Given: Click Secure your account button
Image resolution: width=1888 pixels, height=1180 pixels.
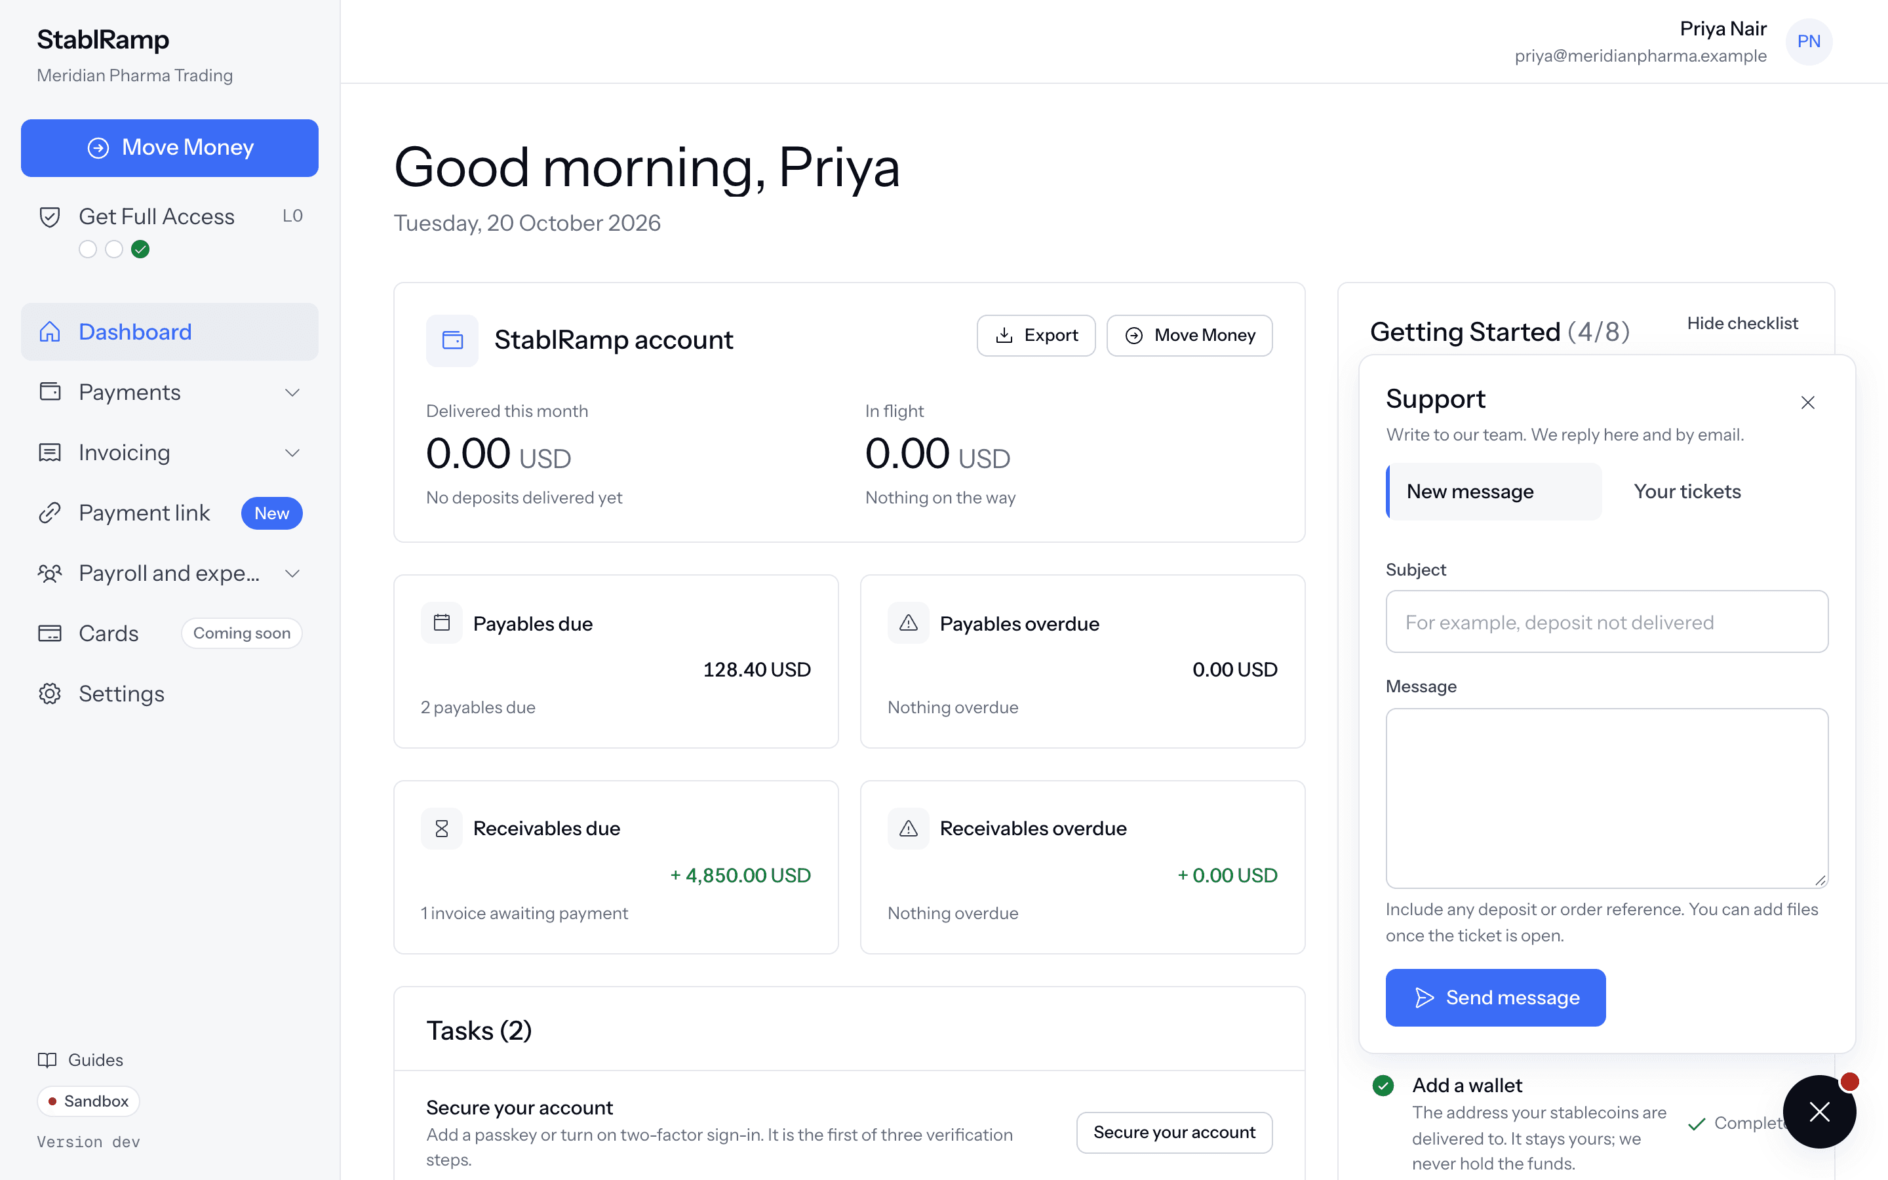Looking at the screenshot, I should pyautogui.click(x=1174, y=1132).
